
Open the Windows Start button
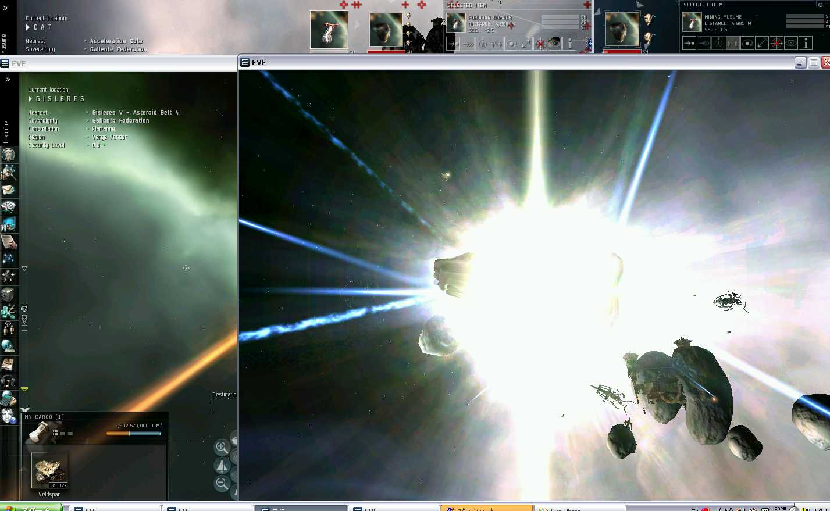click(31, 508)
